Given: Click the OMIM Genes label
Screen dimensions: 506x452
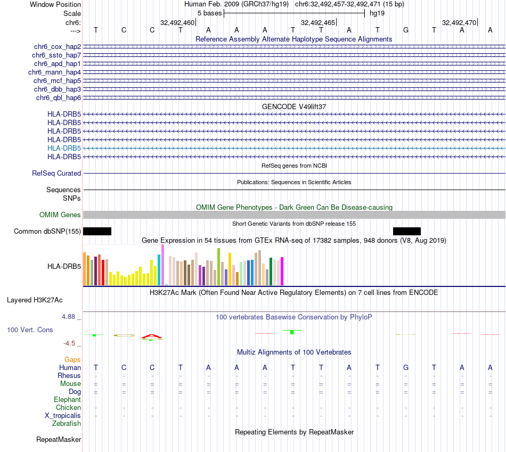Looking at the screenshot, I should (x=60, y=215).
